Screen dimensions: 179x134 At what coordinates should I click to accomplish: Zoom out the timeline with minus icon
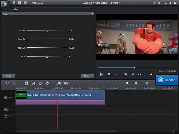click(x=127, y=83)
